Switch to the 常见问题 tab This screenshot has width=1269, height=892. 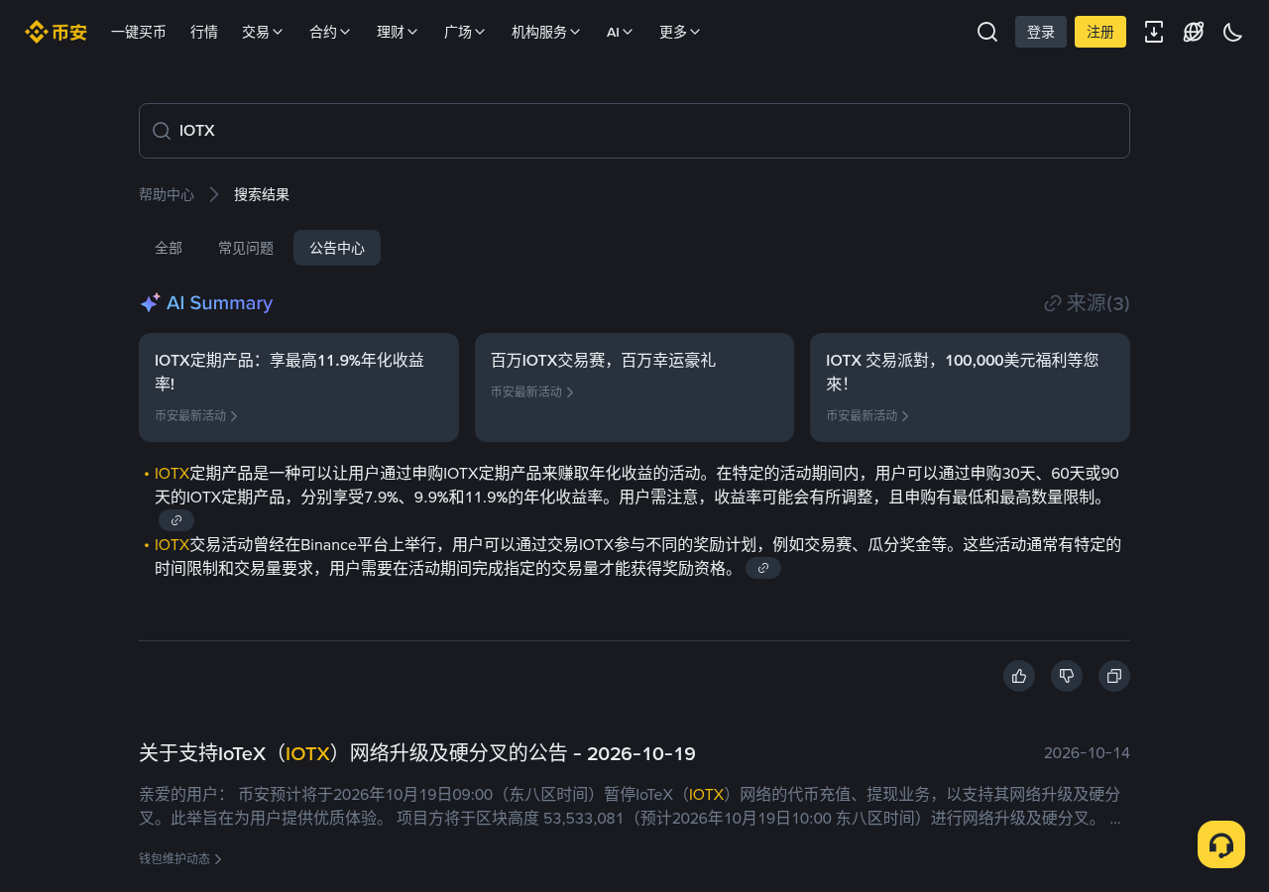click(246, 248)
